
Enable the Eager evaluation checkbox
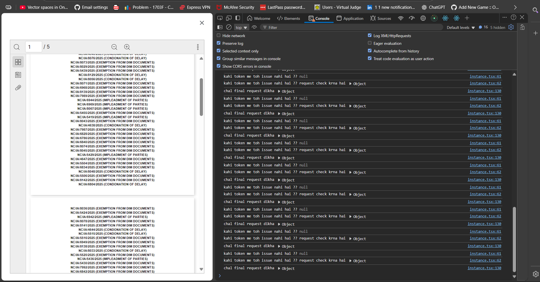370,43
